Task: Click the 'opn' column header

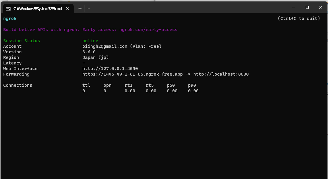Action: click(x=107, y=85)
